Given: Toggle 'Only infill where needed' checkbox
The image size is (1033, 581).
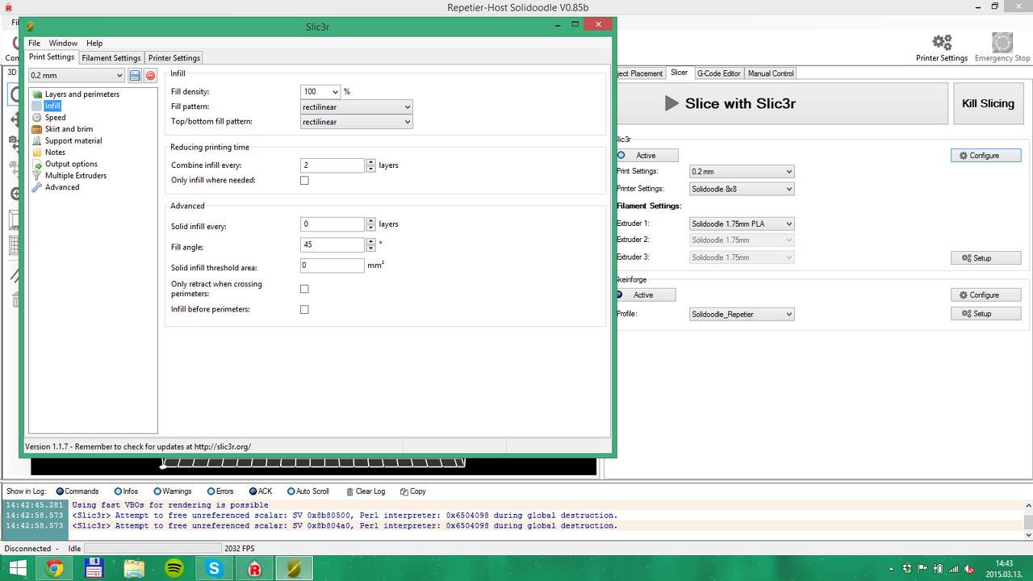Looking at the screenshot, I should tap(304, 181).
